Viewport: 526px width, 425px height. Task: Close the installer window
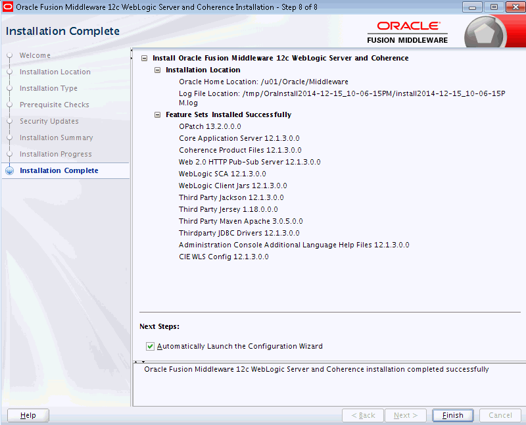[515, 7]
